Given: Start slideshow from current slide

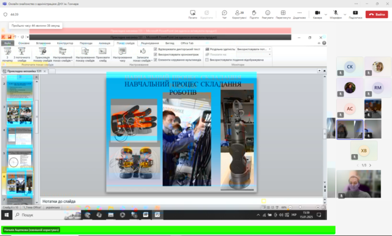Looking at the screenshot, I should [x=22, y=54].
